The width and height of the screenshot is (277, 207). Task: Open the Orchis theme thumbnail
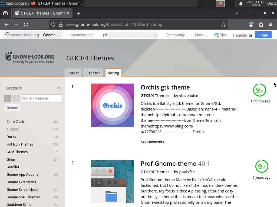[112, 105]
